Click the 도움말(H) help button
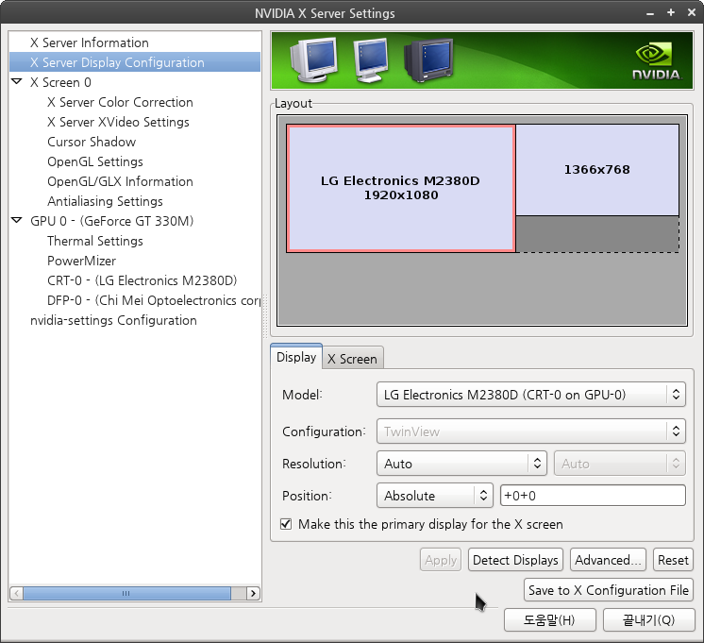 coord(549,620)
